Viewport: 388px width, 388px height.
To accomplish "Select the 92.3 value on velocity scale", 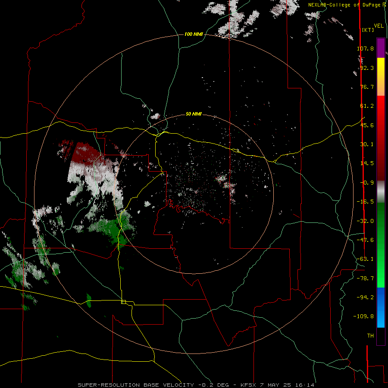I will 367,68.
